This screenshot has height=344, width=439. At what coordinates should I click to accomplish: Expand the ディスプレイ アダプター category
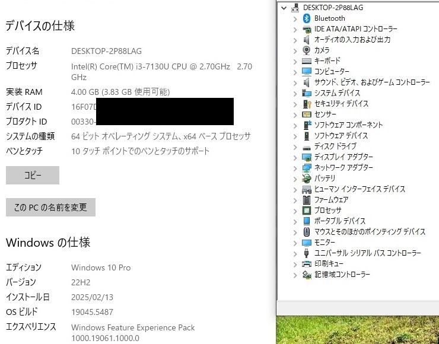tap(295, 158)
